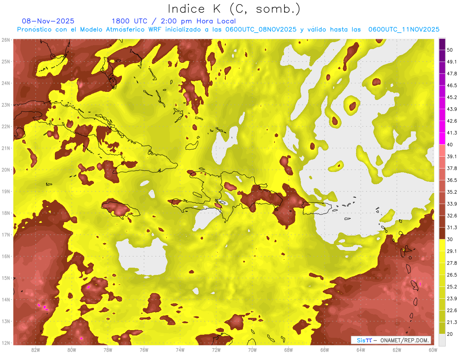Click the 21N latitude label
Image resolution: width=460 pixels, height=355 pixels.
6,148
